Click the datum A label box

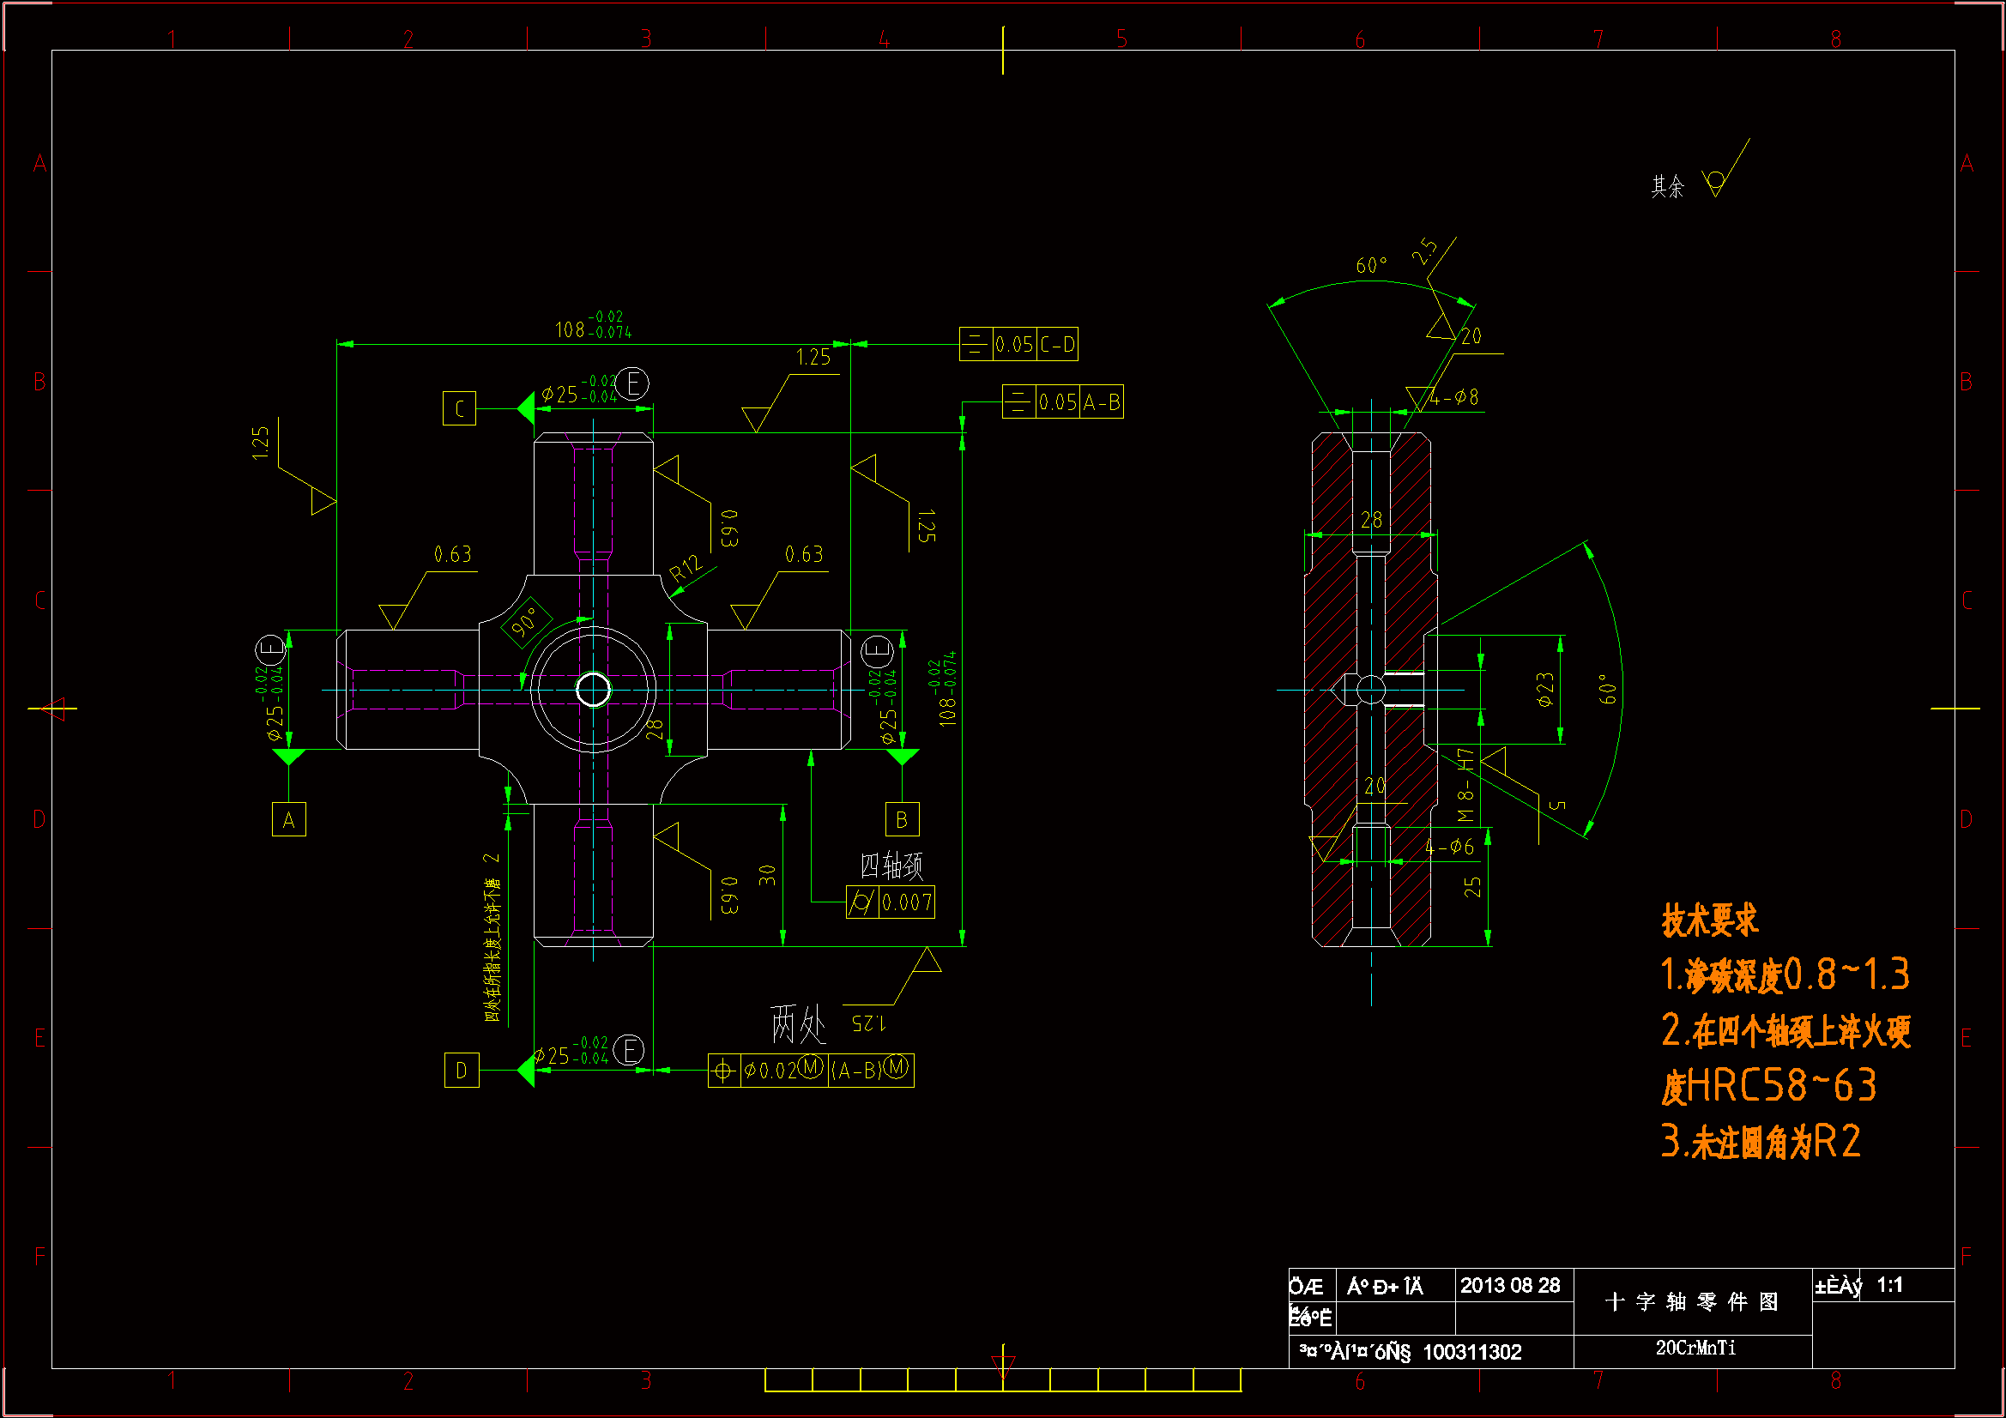pyautogui.click(x=288, y=819)
